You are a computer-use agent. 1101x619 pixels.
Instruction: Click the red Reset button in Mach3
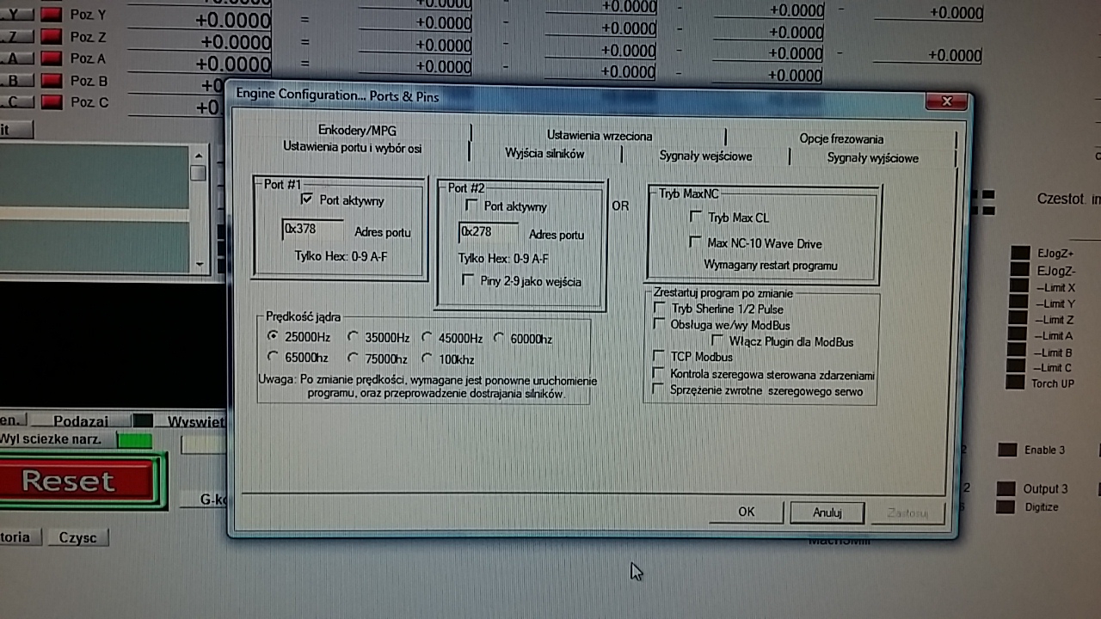pyautogui.click(x=78, y=480)
